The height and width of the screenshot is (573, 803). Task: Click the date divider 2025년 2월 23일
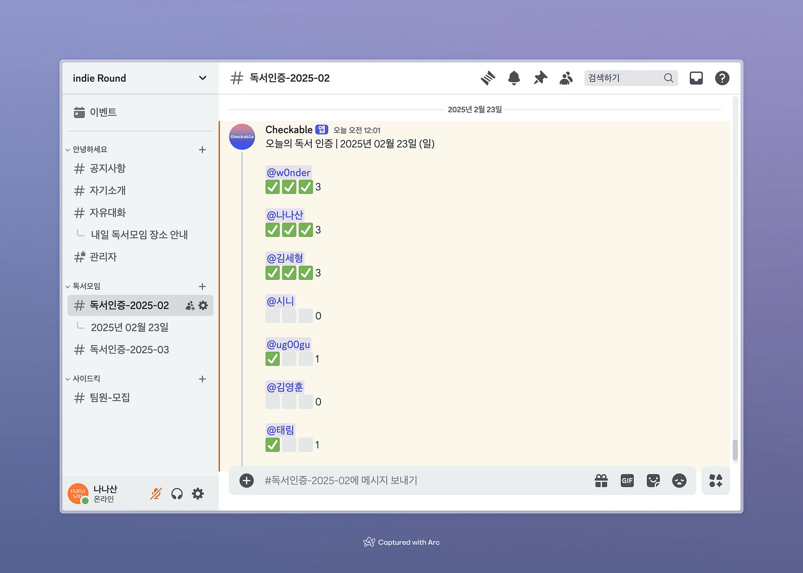coord(475,109)
